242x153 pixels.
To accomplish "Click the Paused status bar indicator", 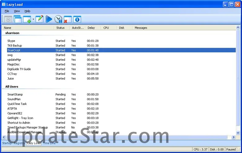I will coord(231,149).
